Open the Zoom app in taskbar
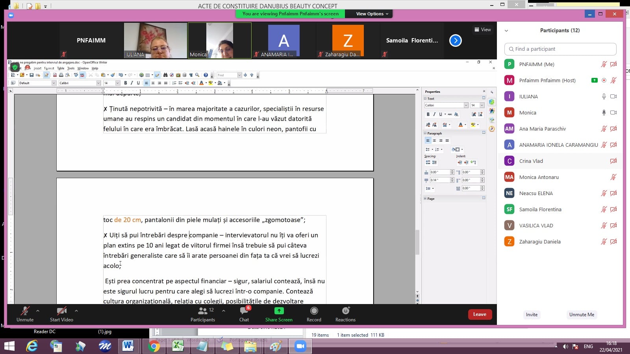The height and width of the screenshot is (354, 630). [x=300, y=346]
